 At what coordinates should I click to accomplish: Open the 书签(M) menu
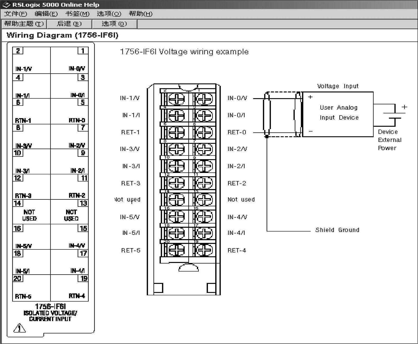pyautogui.click(x=77, y=14)
